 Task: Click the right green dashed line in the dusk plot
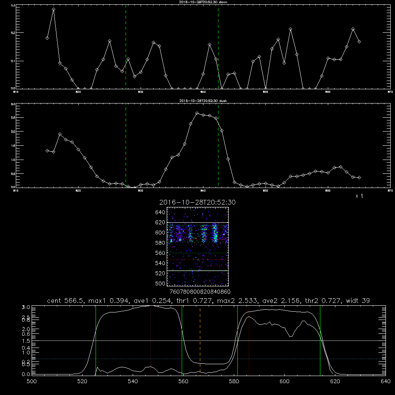(218, 146)
